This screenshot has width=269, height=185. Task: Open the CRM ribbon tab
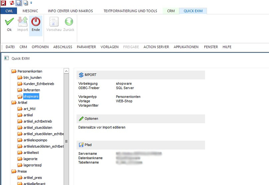171,11
